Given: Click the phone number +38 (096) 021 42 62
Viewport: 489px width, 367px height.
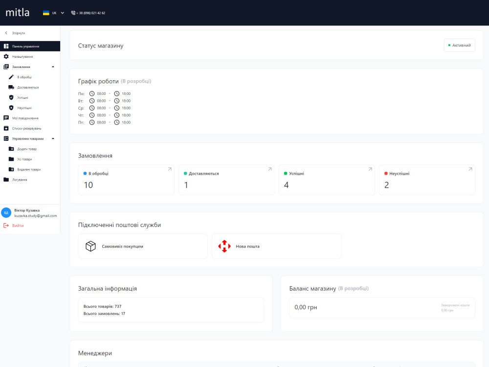Looking at the screenshot, I should (x=91, y=13).
